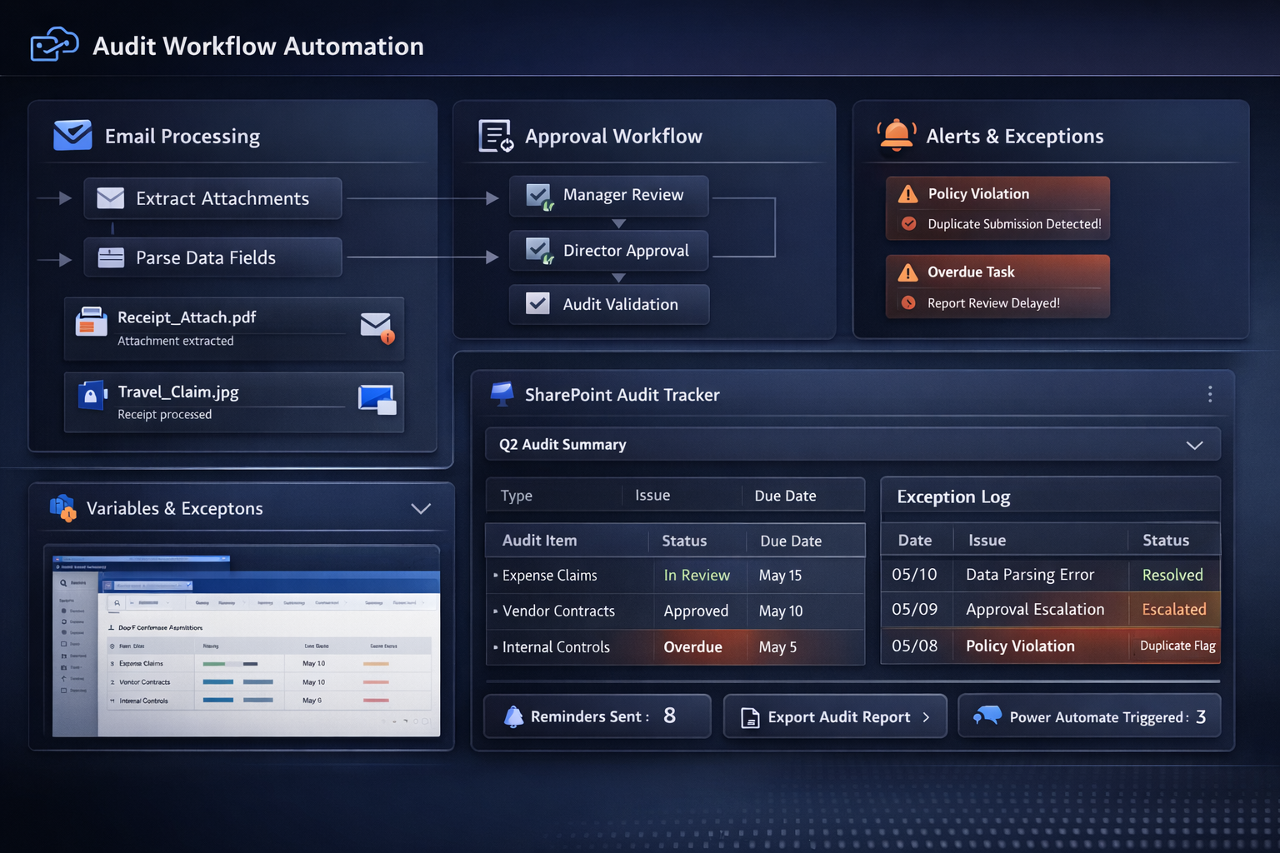Screen dimensions: 1280x853
Task: Select the Internal Controls audit row
Action: (x=676, y=647)
